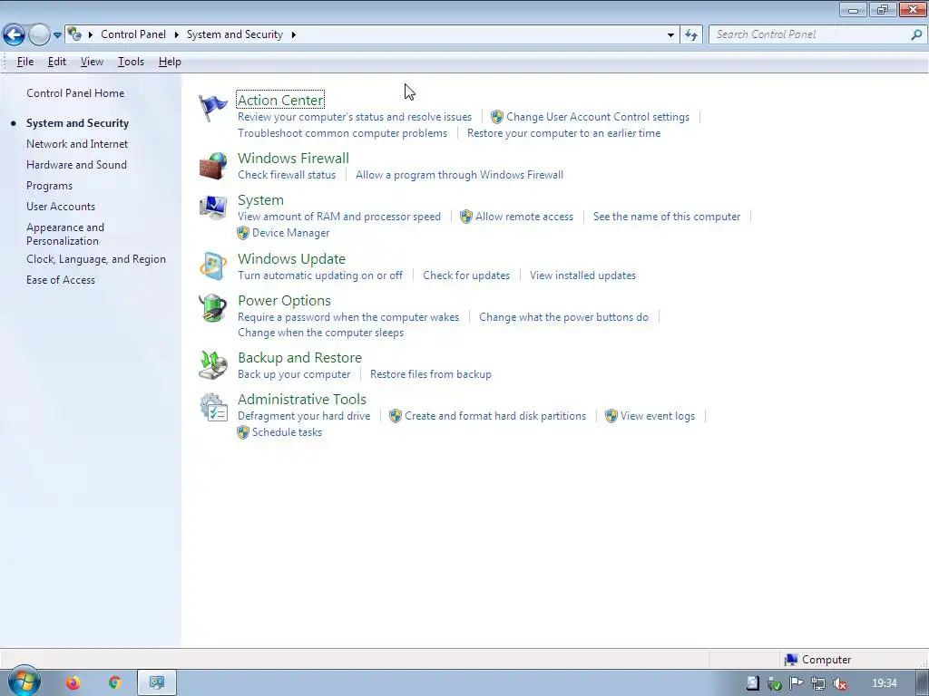Click View installed updates link
Image resolution: width=929 pixels, height=696 pixels.
pyautogui.click(x=583, y=275)
